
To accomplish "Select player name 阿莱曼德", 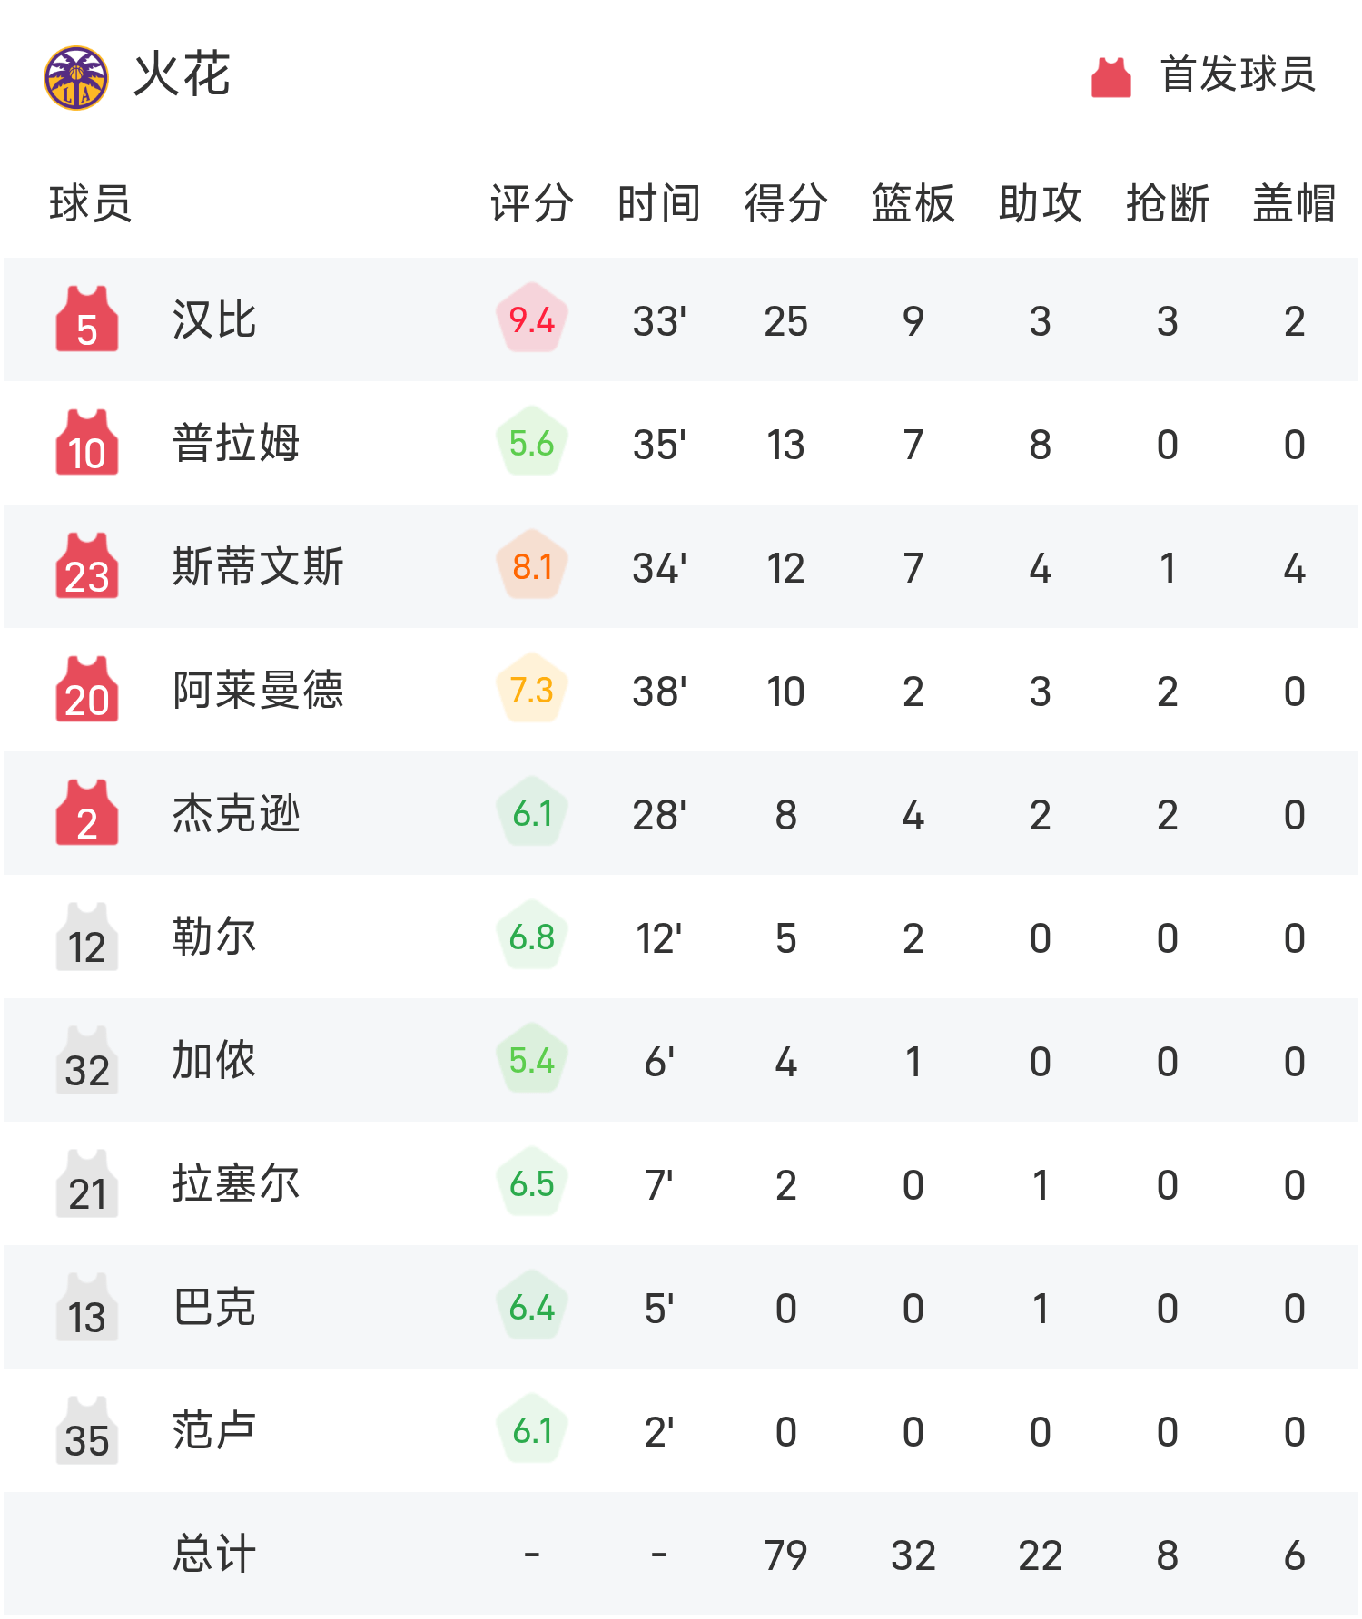I will point(258,690).
